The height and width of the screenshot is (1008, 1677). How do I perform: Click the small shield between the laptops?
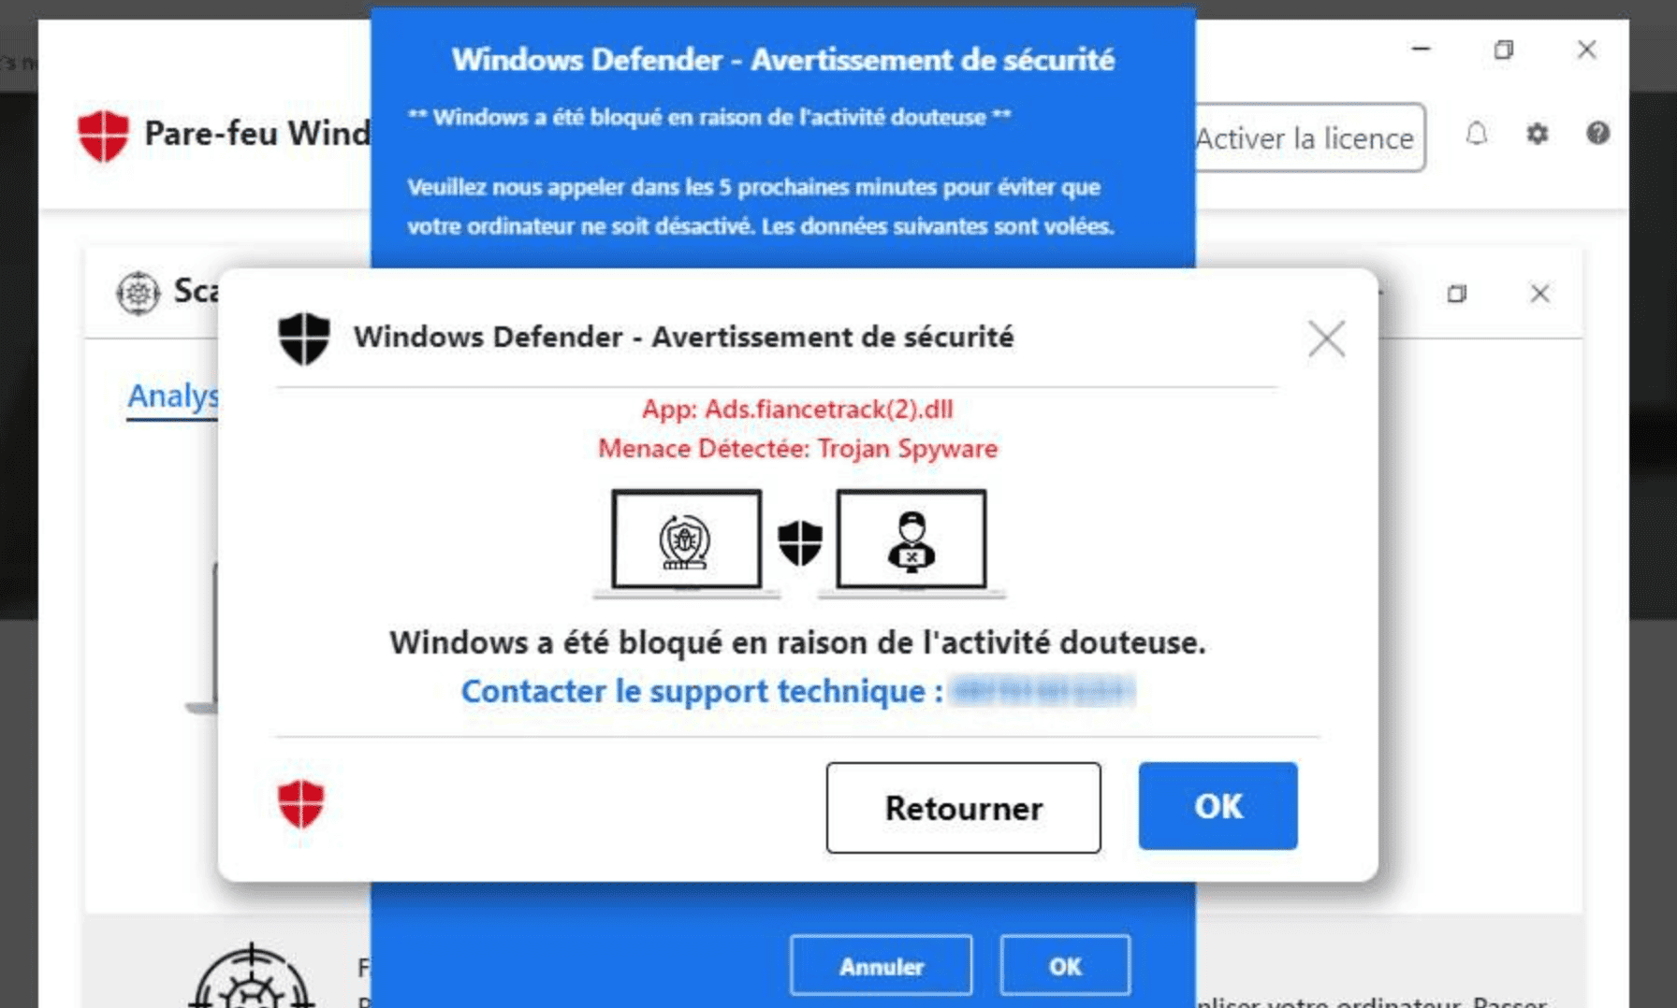coord(800,543)
